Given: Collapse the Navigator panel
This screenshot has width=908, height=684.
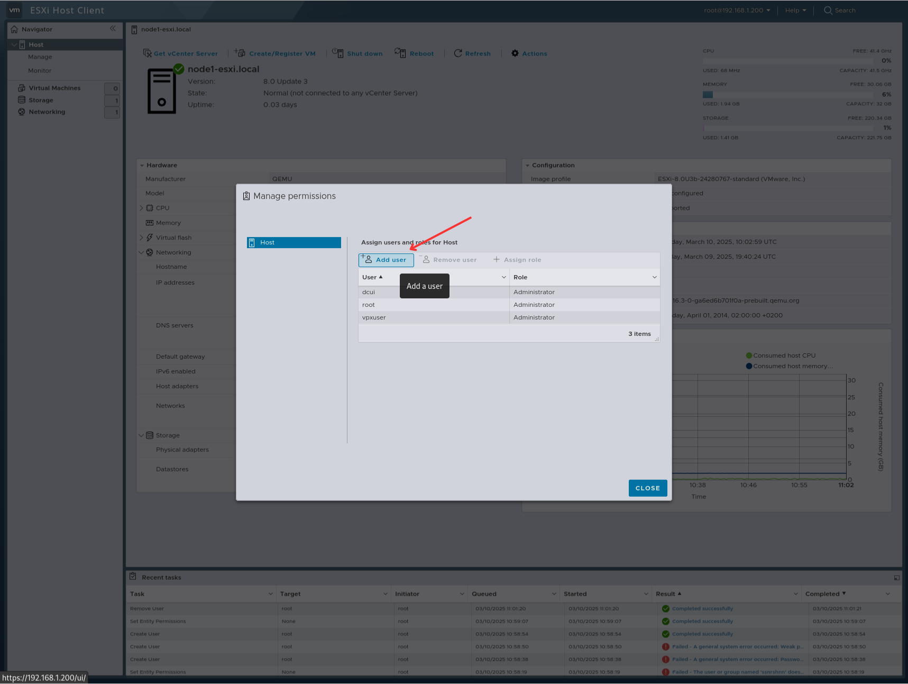Looking at the screenshot, I should (x=113, y=29).
